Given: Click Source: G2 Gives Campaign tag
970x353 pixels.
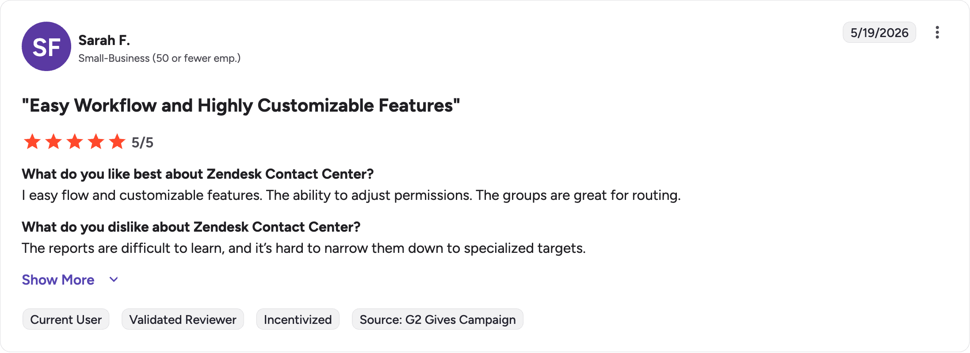Looking at the screenshot, I should pyautogui.click(x=437, y=319).
